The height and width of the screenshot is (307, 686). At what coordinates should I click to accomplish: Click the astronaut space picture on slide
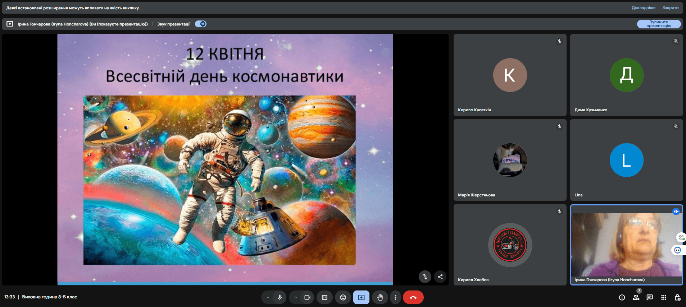(219, 180)
